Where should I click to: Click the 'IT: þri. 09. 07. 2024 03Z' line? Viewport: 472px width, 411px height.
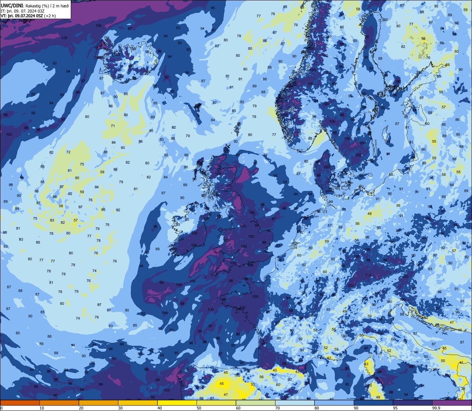pyautogui.click(x=22, y=11)
